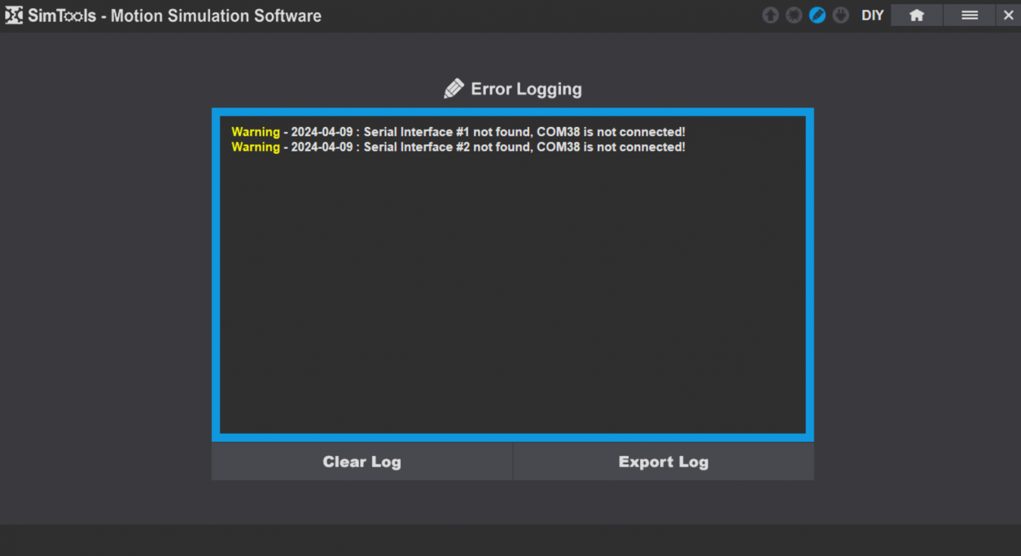Click the 2024-04-09 date in second entry
This screenshot has width=1021, height=556.
322,147
